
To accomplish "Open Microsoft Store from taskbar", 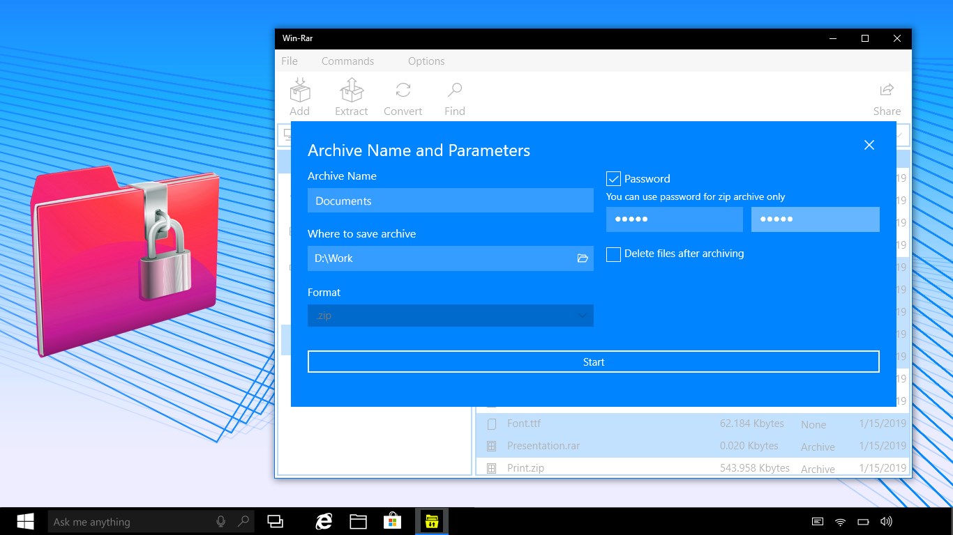I will (393, 521).
